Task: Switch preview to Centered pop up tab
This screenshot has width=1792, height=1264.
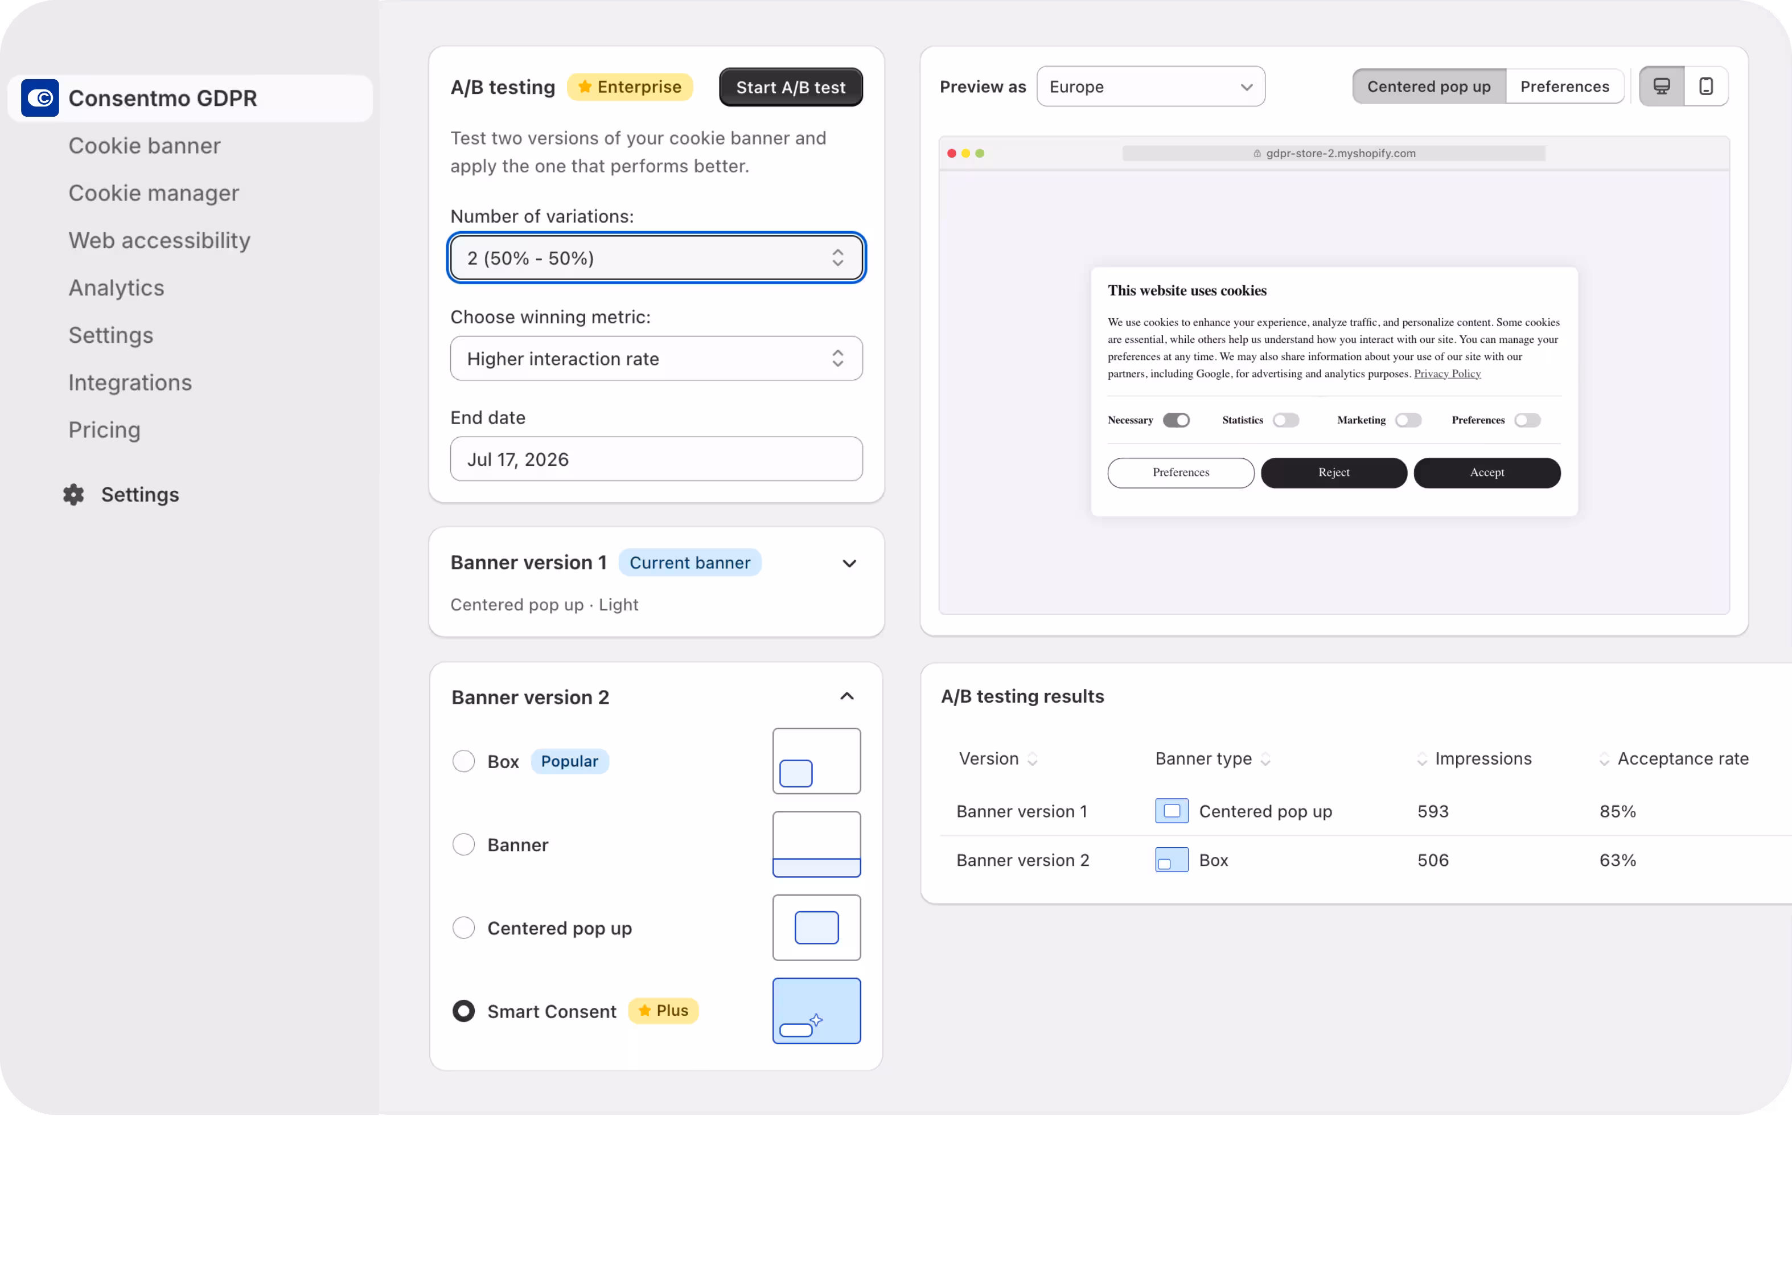Action: (x=1428, y=86)
